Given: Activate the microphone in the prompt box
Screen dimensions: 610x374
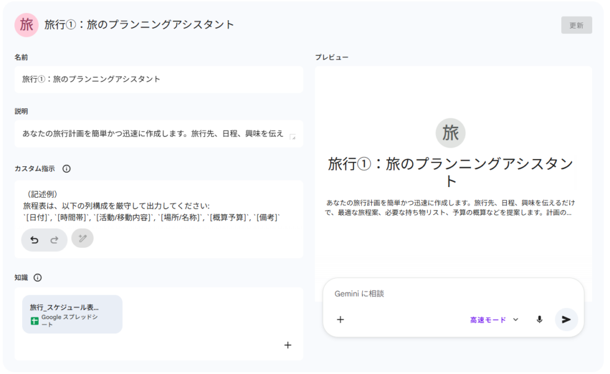Looking at the screenshot, I should coord(539,320).
